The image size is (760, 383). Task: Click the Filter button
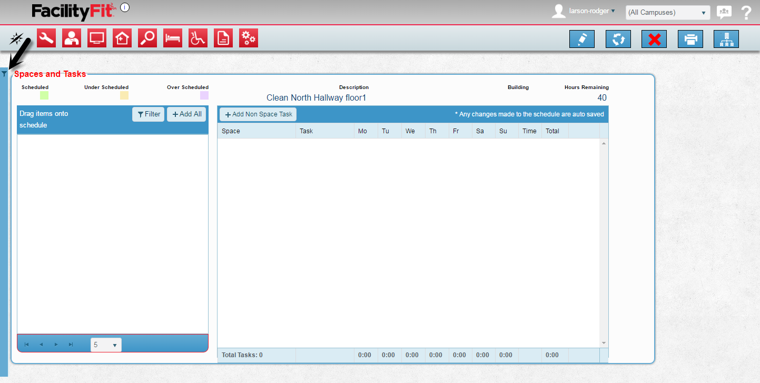149,114
